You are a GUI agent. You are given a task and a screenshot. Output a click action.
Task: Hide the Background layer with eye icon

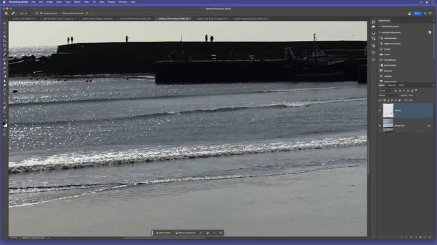380,125
